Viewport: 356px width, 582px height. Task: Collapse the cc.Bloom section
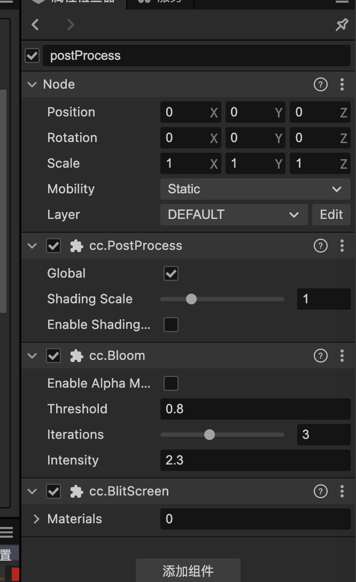point(33,356)
